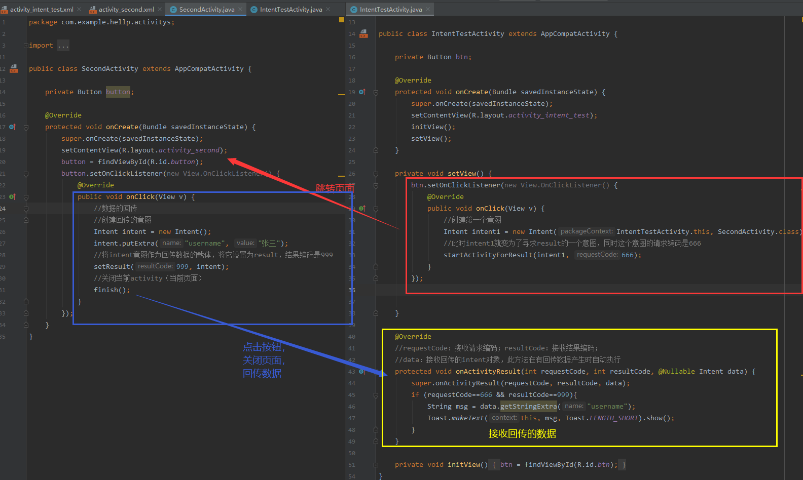Click warning stripe mark near left line 14

[x=342, y=94]
